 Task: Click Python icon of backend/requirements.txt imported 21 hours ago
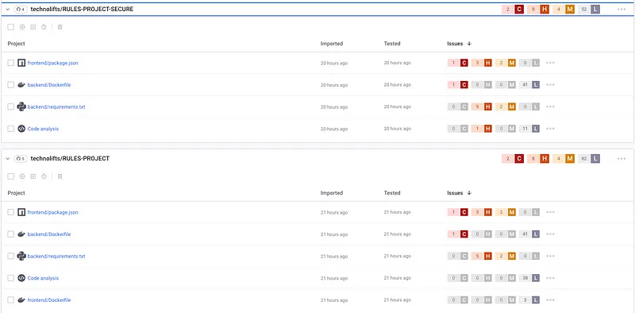point(21,256)
